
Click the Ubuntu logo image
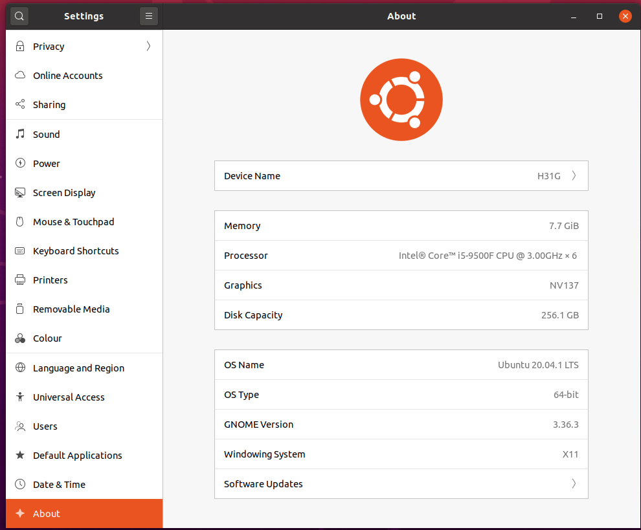[401, 100]
